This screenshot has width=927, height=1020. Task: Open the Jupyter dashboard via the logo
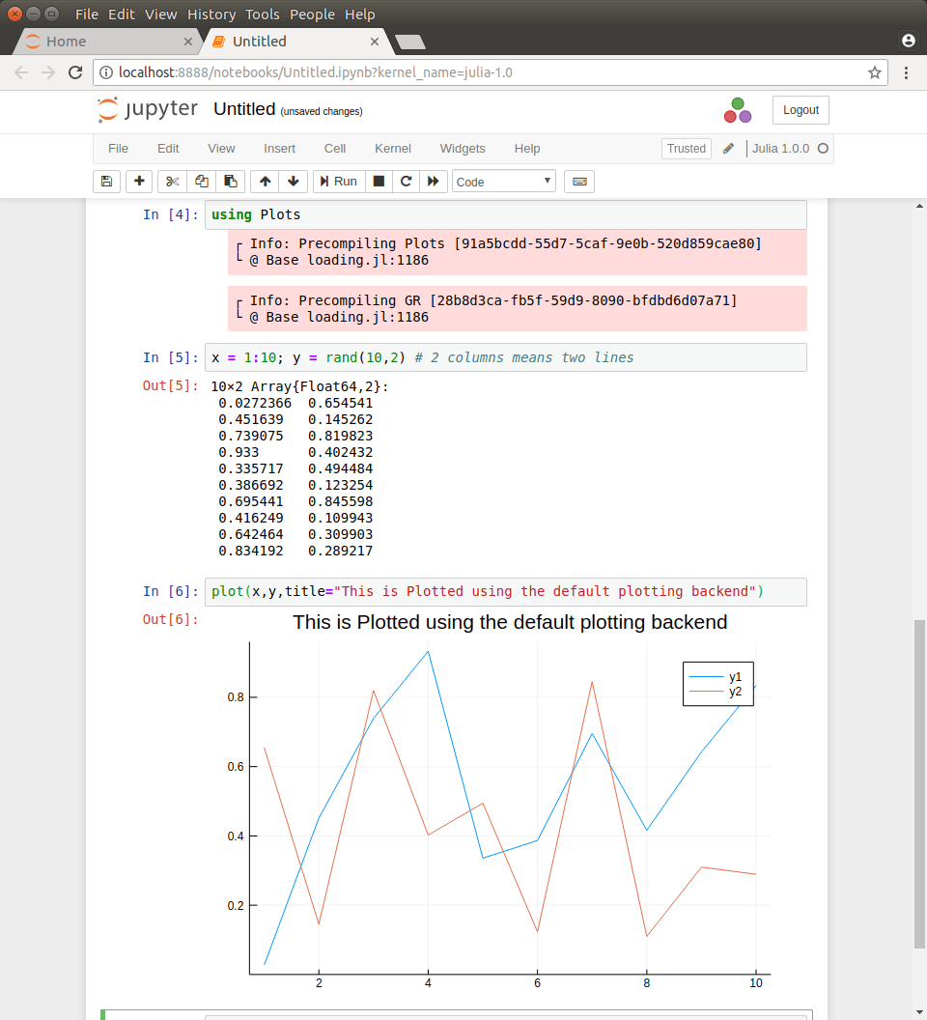click(x=147, y=109)
